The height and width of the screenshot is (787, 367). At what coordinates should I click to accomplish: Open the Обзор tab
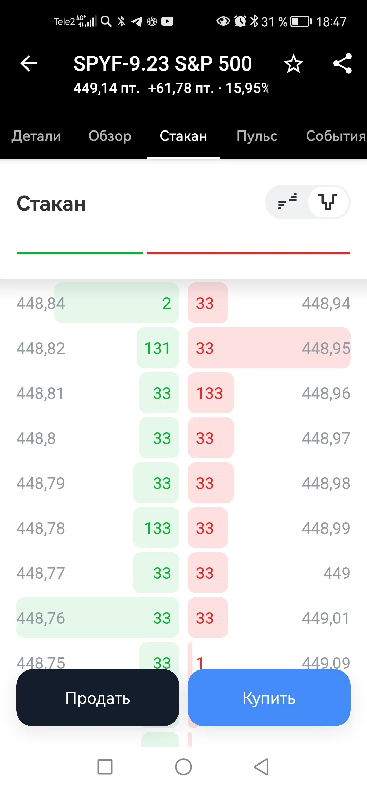(x=110, y=136)
